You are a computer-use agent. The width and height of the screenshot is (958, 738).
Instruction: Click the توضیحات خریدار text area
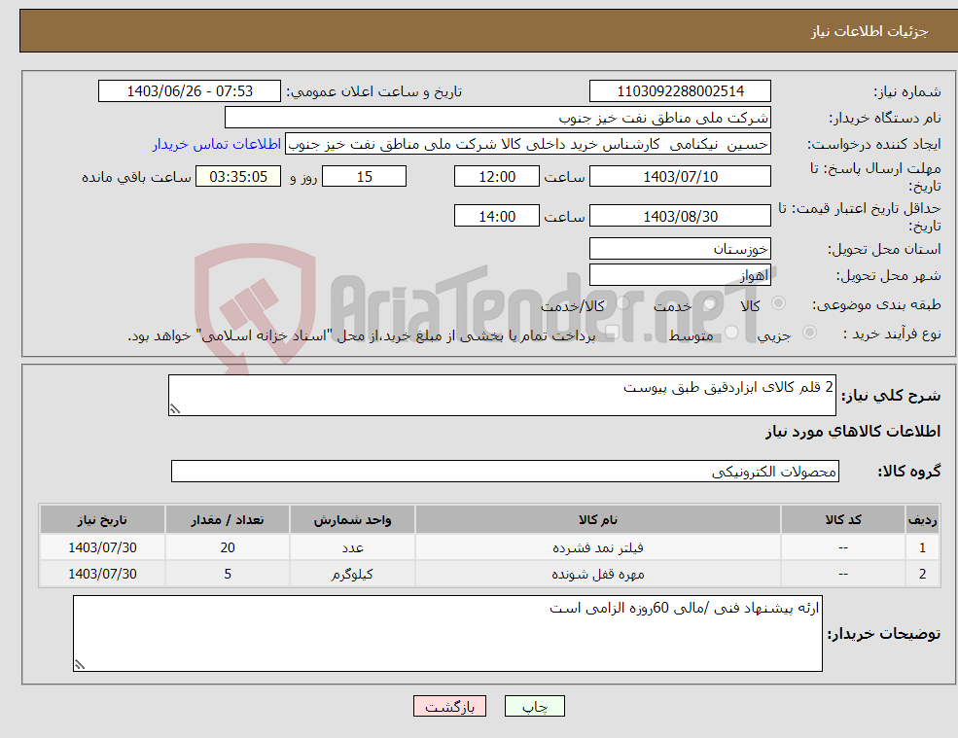pyautogui.click(x=447, y=634)
